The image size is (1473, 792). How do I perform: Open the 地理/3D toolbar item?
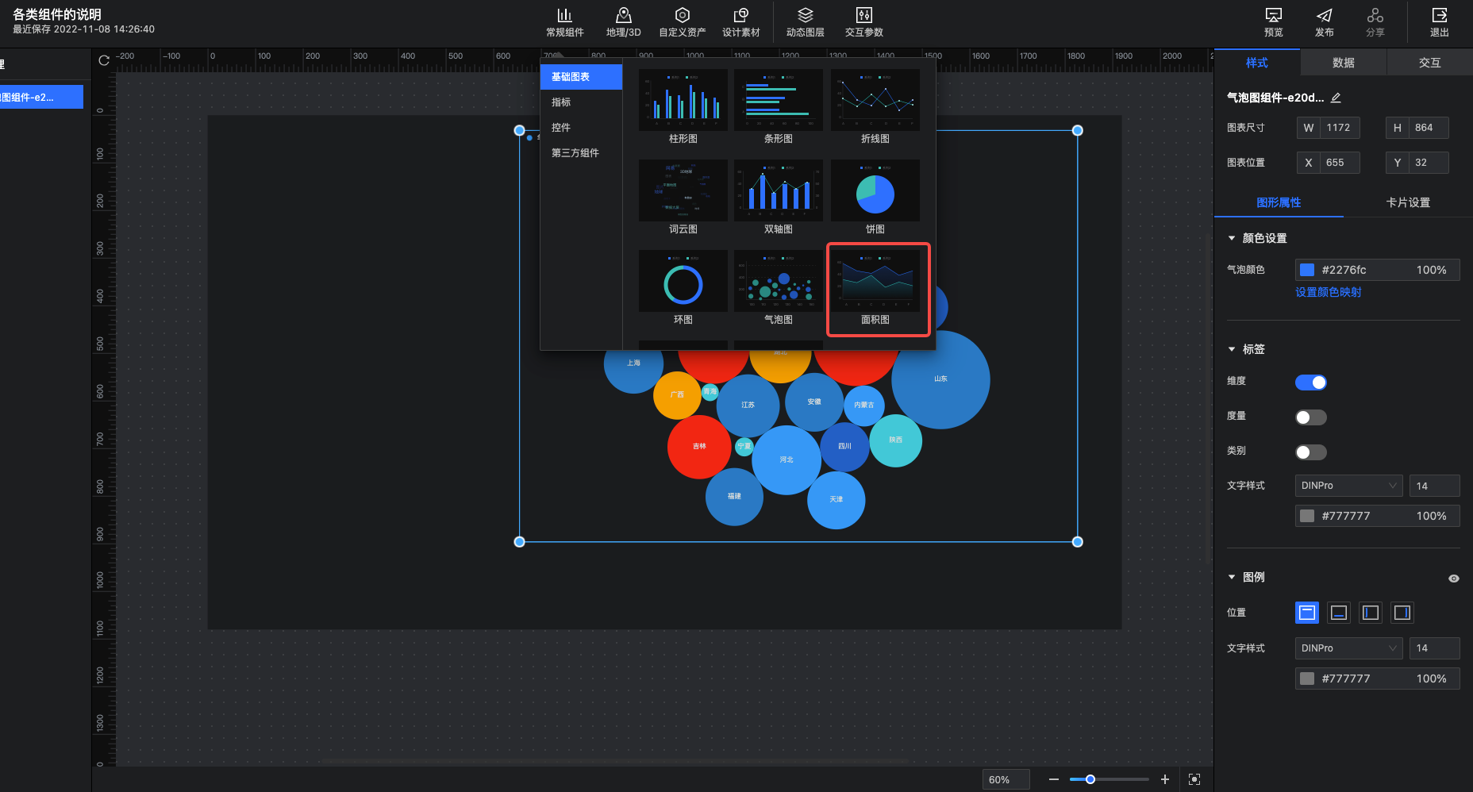click(623, 22)
